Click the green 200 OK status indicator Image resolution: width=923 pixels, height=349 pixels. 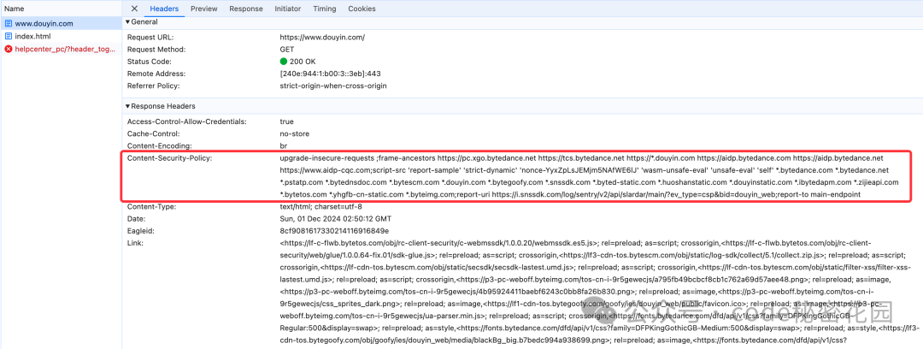(x=284, y=62)
